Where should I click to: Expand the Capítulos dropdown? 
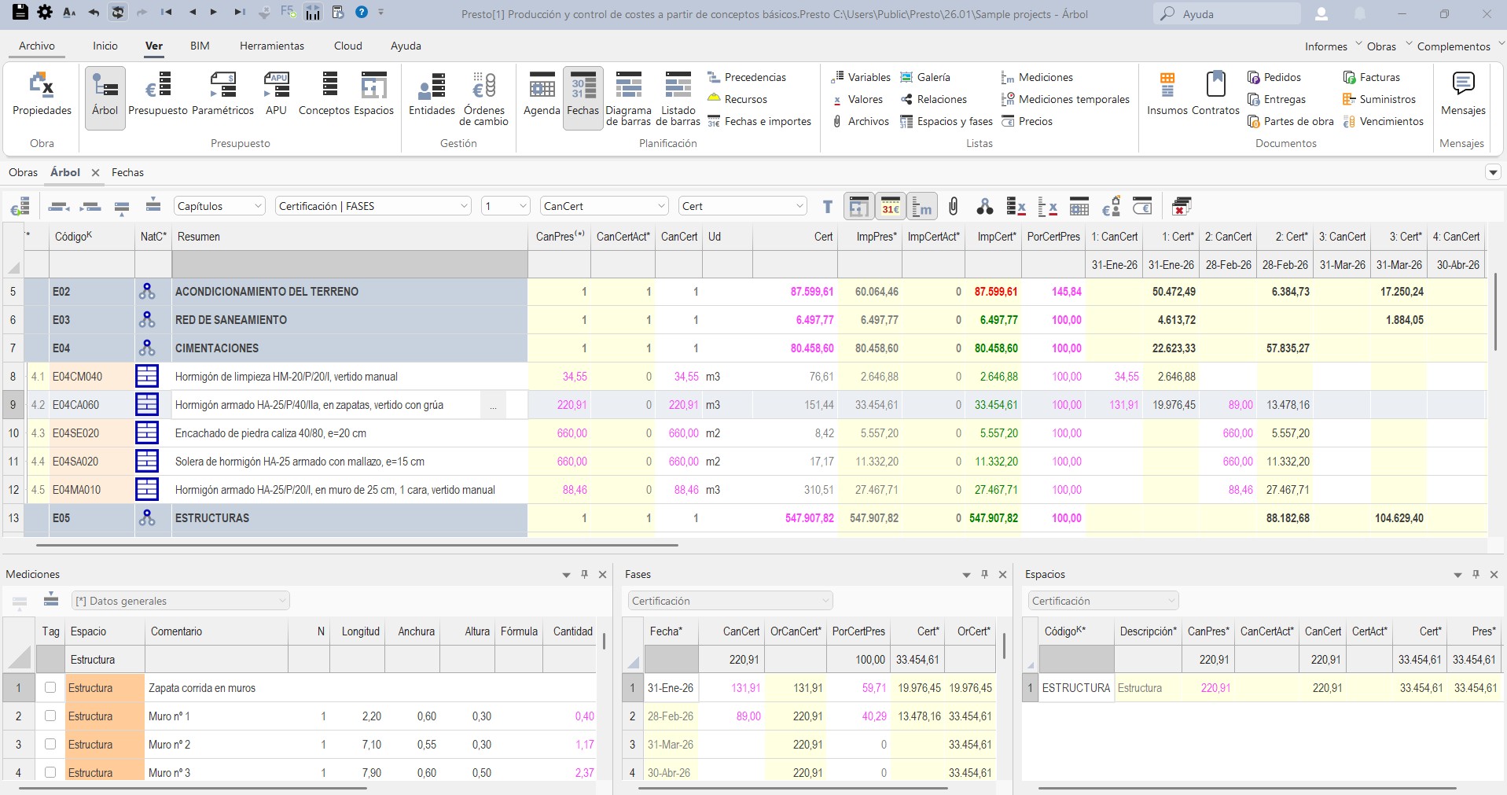point(219,206)
